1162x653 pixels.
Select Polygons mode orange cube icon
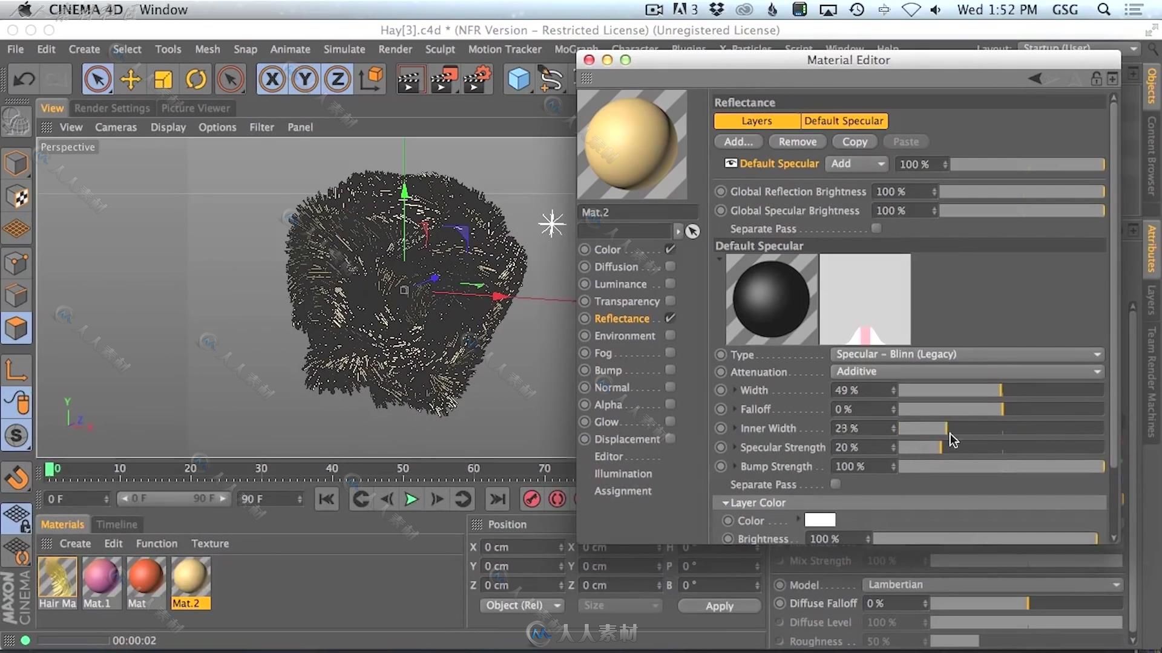16,328
